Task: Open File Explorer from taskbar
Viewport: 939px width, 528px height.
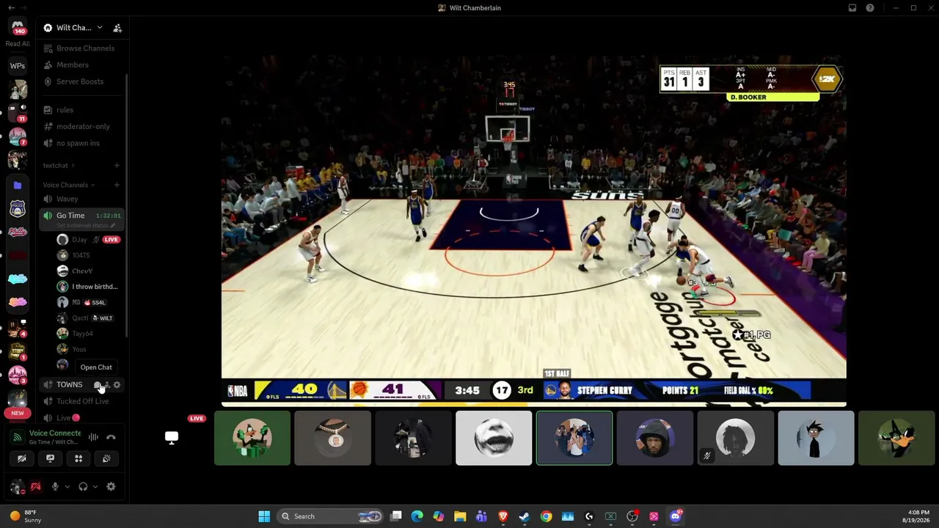Action: (x=460, y=516)
